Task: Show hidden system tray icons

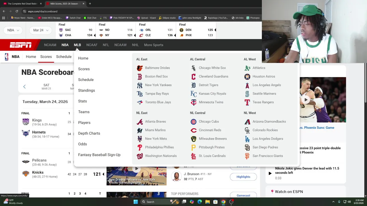Action: click(334, 202)
